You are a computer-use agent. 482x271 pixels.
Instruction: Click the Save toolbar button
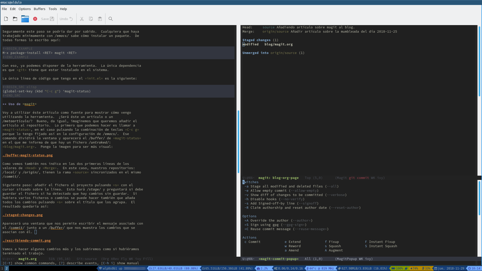click(x=48, y=19)
